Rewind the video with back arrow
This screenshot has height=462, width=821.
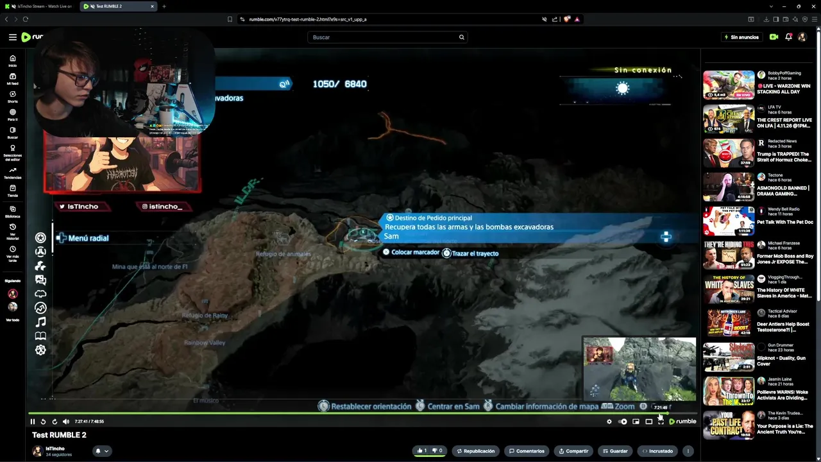pyautogui.click(x=43, y=422)
